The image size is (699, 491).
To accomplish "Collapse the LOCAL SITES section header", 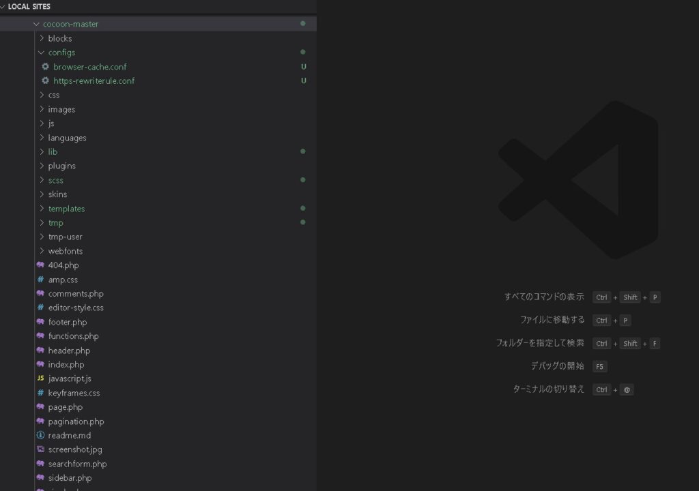I will click(29, 7).
